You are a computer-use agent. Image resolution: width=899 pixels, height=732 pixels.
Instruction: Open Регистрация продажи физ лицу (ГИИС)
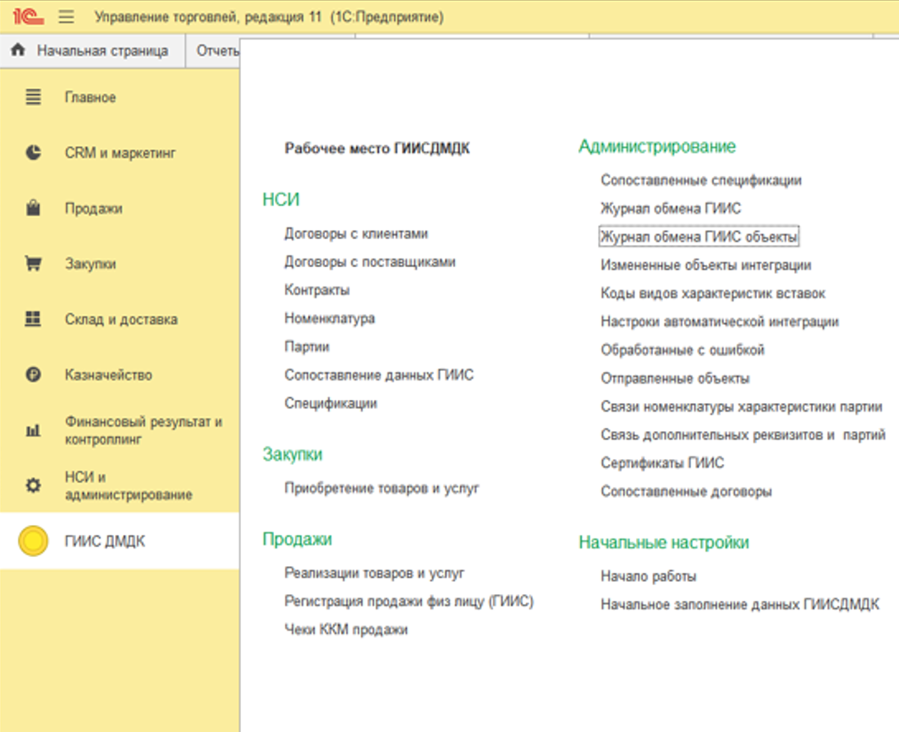408,601
